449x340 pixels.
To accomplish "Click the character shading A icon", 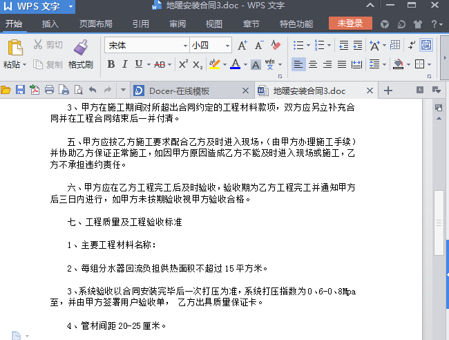I will click(256, 65).
